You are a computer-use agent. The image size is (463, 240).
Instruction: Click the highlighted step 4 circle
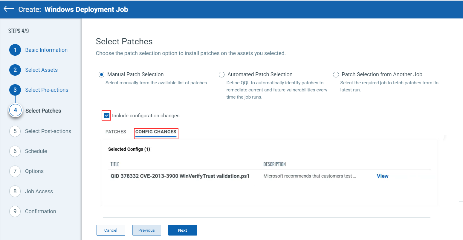[x=15, y=110]
